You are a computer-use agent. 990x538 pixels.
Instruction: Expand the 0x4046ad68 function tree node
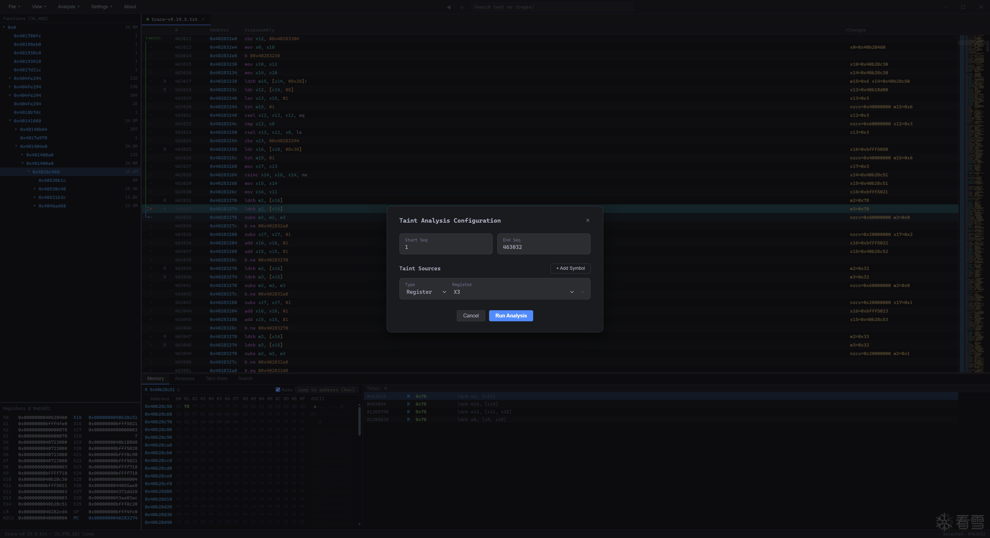[35, 206]
